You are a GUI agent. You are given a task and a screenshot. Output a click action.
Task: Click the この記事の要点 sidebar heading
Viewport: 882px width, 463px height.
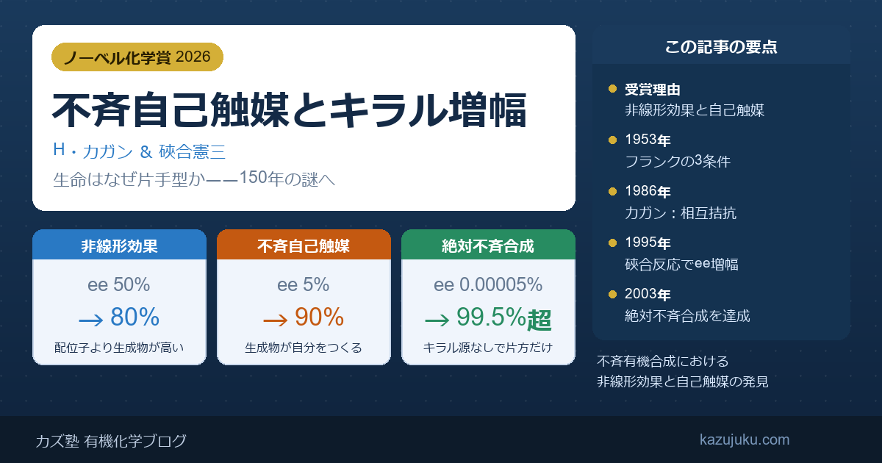[x=721, y=47]
